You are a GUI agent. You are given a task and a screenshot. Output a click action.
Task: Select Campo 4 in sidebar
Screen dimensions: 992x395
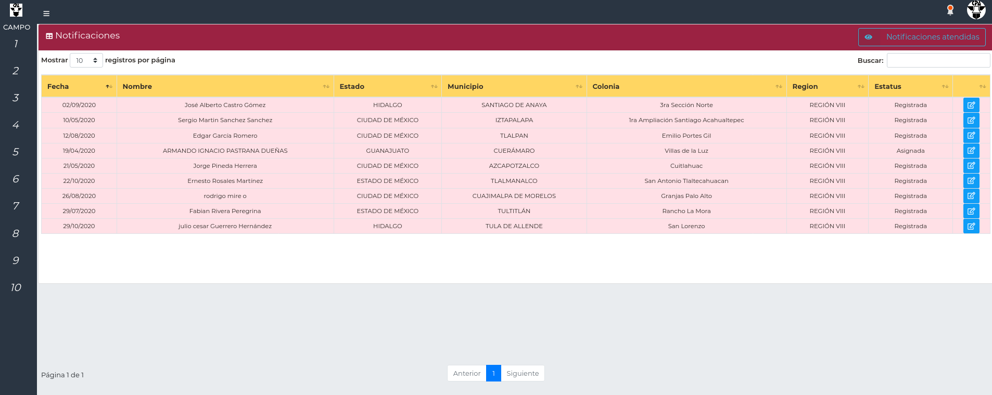pyautogui.click(x=16, y=125)
